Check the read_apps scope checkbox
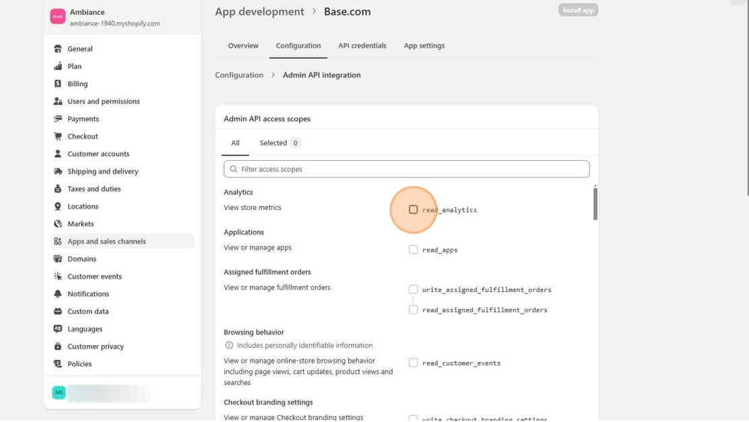Image resolution: width=749 pixels, height=422 pixels. pyautogui.click(x=413, y=250)
